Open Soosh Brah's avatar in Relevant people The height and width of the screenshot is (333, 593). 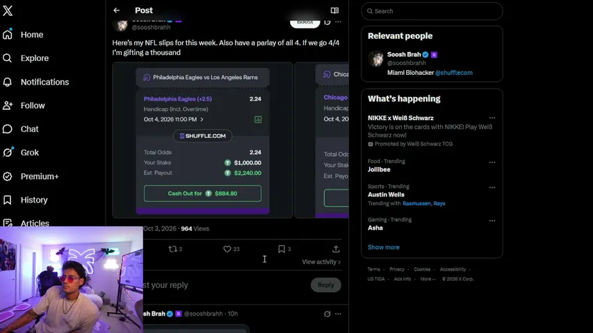pyautogui.click(x=376, y=59)
